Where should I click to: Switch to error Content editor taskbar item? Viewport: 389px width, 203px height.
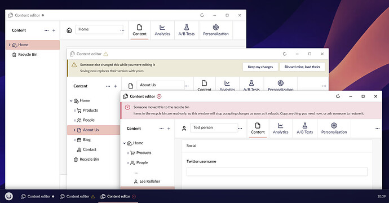coord(118,196)
